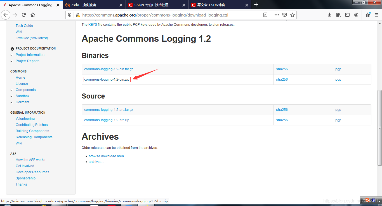Open Thanks sidebar link
382x206 pixels.
pos(21,184)
